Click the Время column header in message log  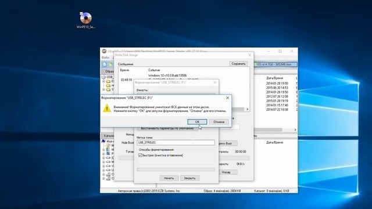coord(124,70)
